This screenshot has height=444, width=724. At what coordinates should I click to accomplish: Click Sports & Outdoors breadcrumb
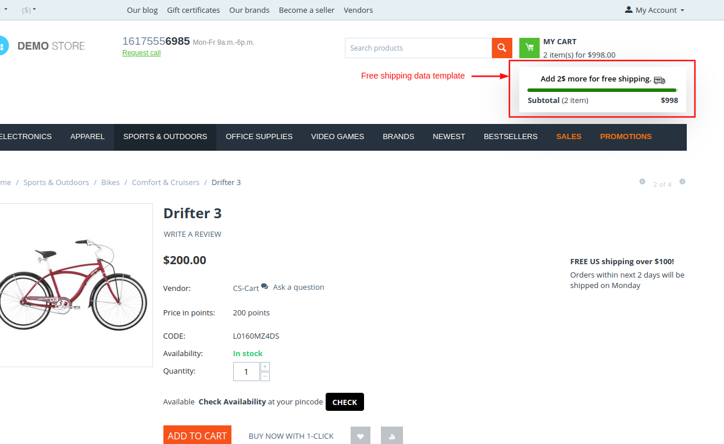point(56,182)
